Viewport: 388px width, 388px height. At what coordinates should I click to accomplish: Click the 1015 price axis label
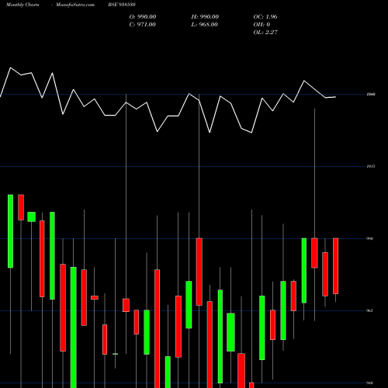(371, 166)
